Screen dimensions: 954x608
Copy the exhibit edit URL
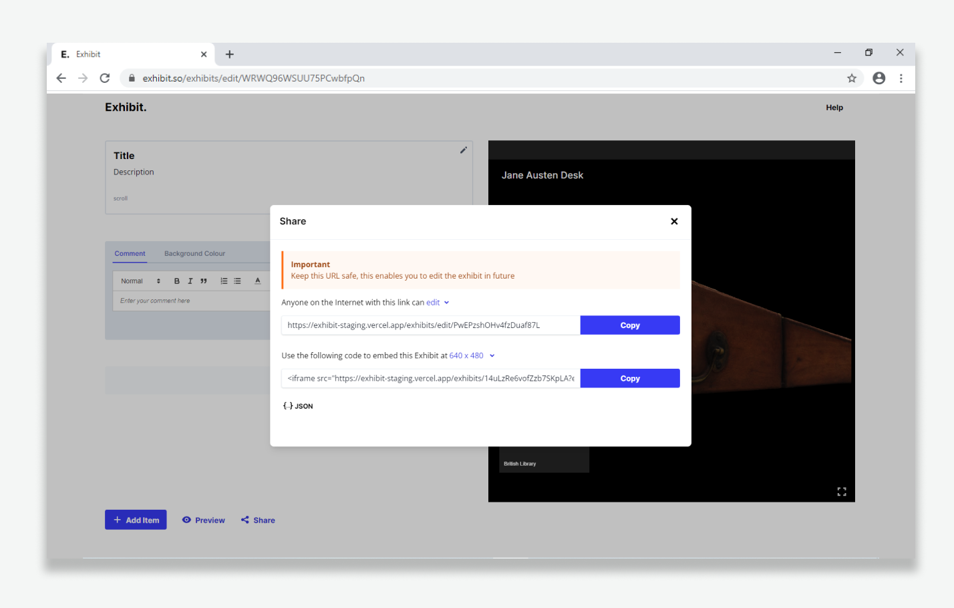(x=629, y=325)
